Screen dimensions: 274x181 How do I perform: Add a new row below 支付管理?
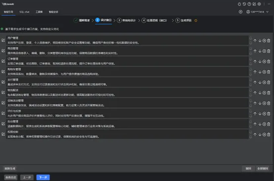click(x=264, y=82)
